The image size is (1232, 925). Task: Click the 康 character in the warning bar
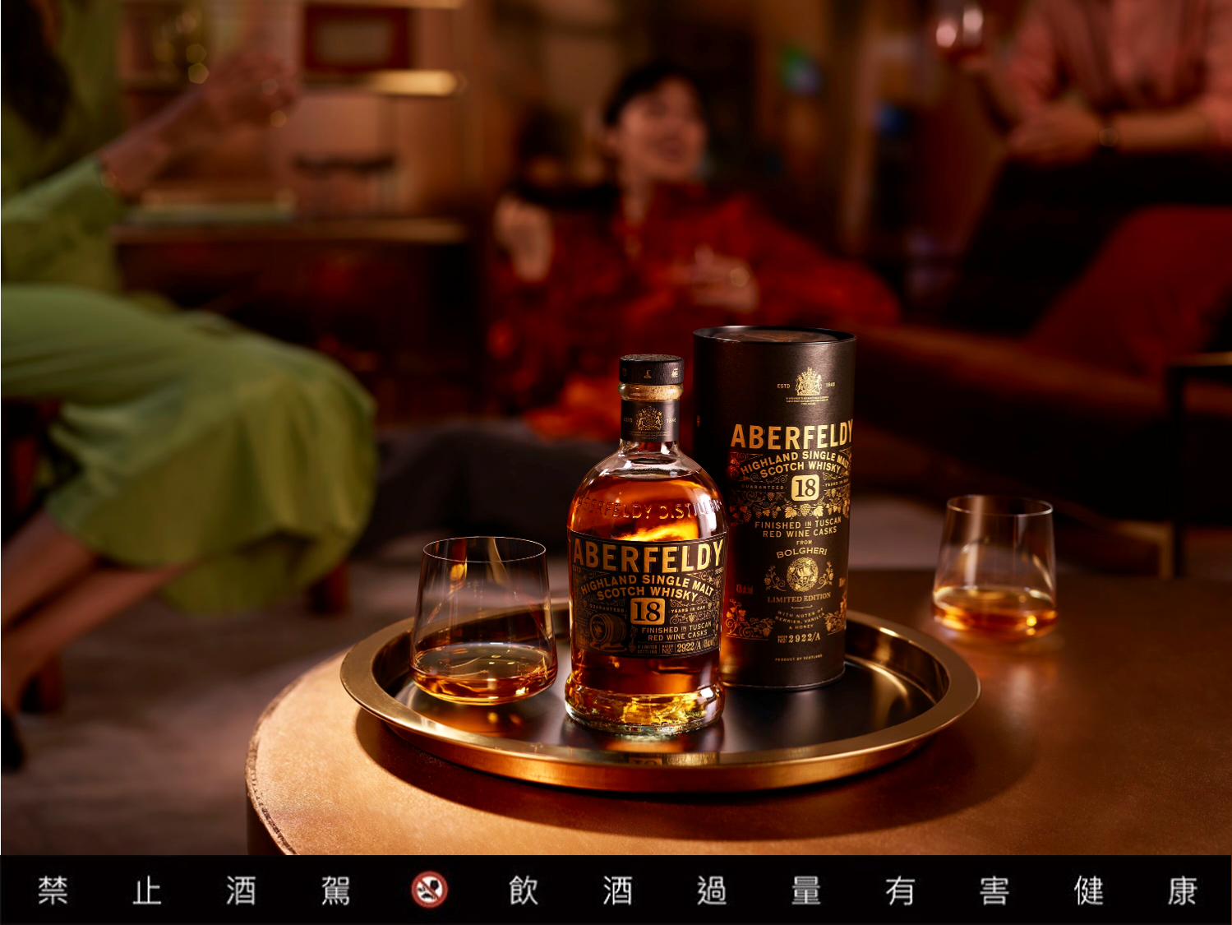click(x=1183, y=890)
